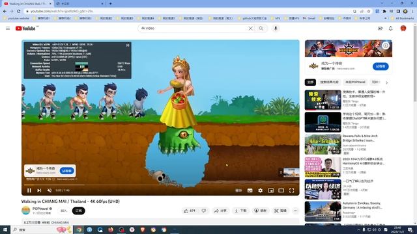Open the create video icon
This screenshot has width=417, height=234.
380,28
